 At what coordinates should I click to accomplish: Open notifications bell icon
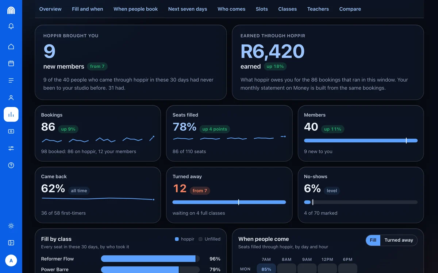[x=11, y=26]
